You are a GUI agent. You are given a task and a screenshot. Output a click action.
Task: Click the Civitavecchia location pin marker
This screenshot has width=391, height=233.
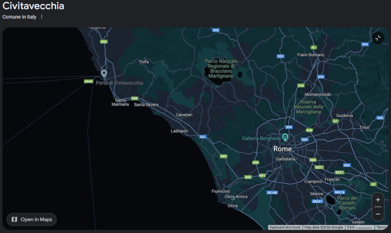pos(104,73)
